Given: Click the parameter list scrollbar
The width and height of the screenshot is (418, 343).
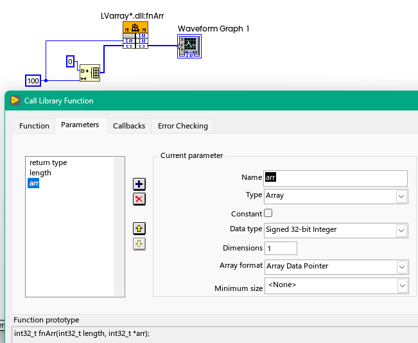Looking at the screenshot, I should 119,227.
